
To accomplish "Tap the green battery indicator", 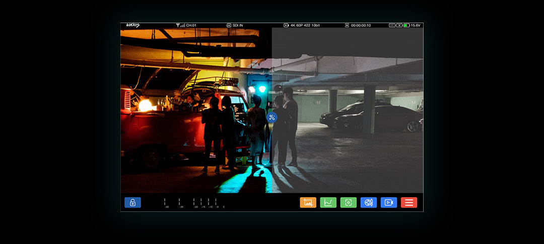I will (406, 25).
